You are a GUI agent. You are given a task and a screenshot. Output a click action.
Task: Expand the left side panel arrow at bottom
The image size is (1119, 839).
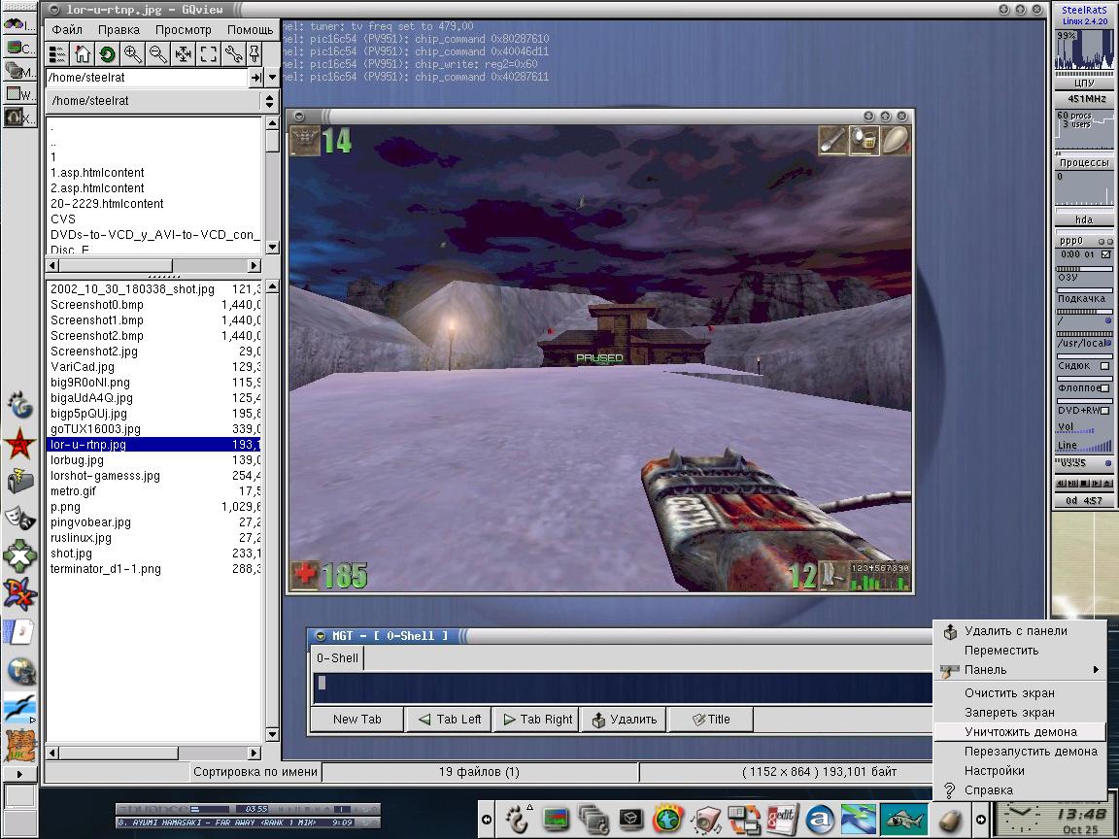[x=19, y=773]
